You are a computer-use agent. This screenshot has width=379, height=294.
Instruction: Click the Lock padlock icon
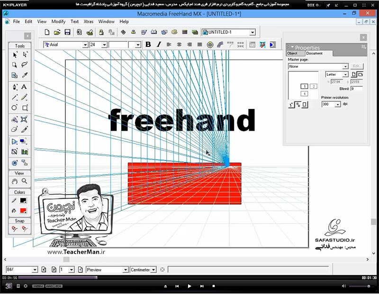(x=101, y=32)
